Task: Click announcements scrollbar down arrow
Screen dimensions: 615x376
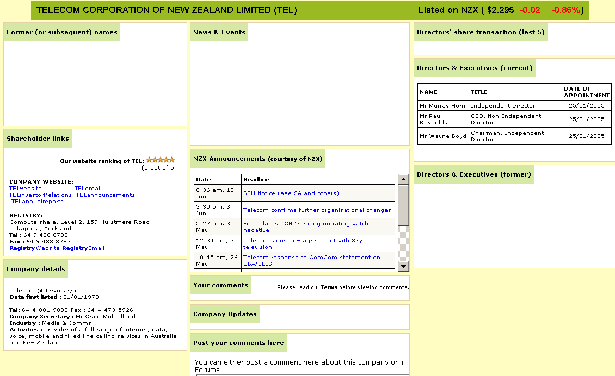Action: 404,266
